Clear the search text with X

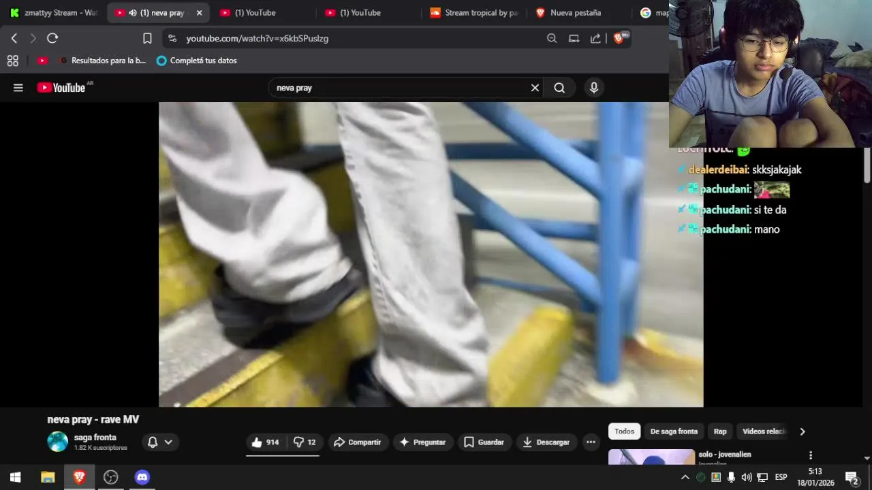[x=535, y=87]
